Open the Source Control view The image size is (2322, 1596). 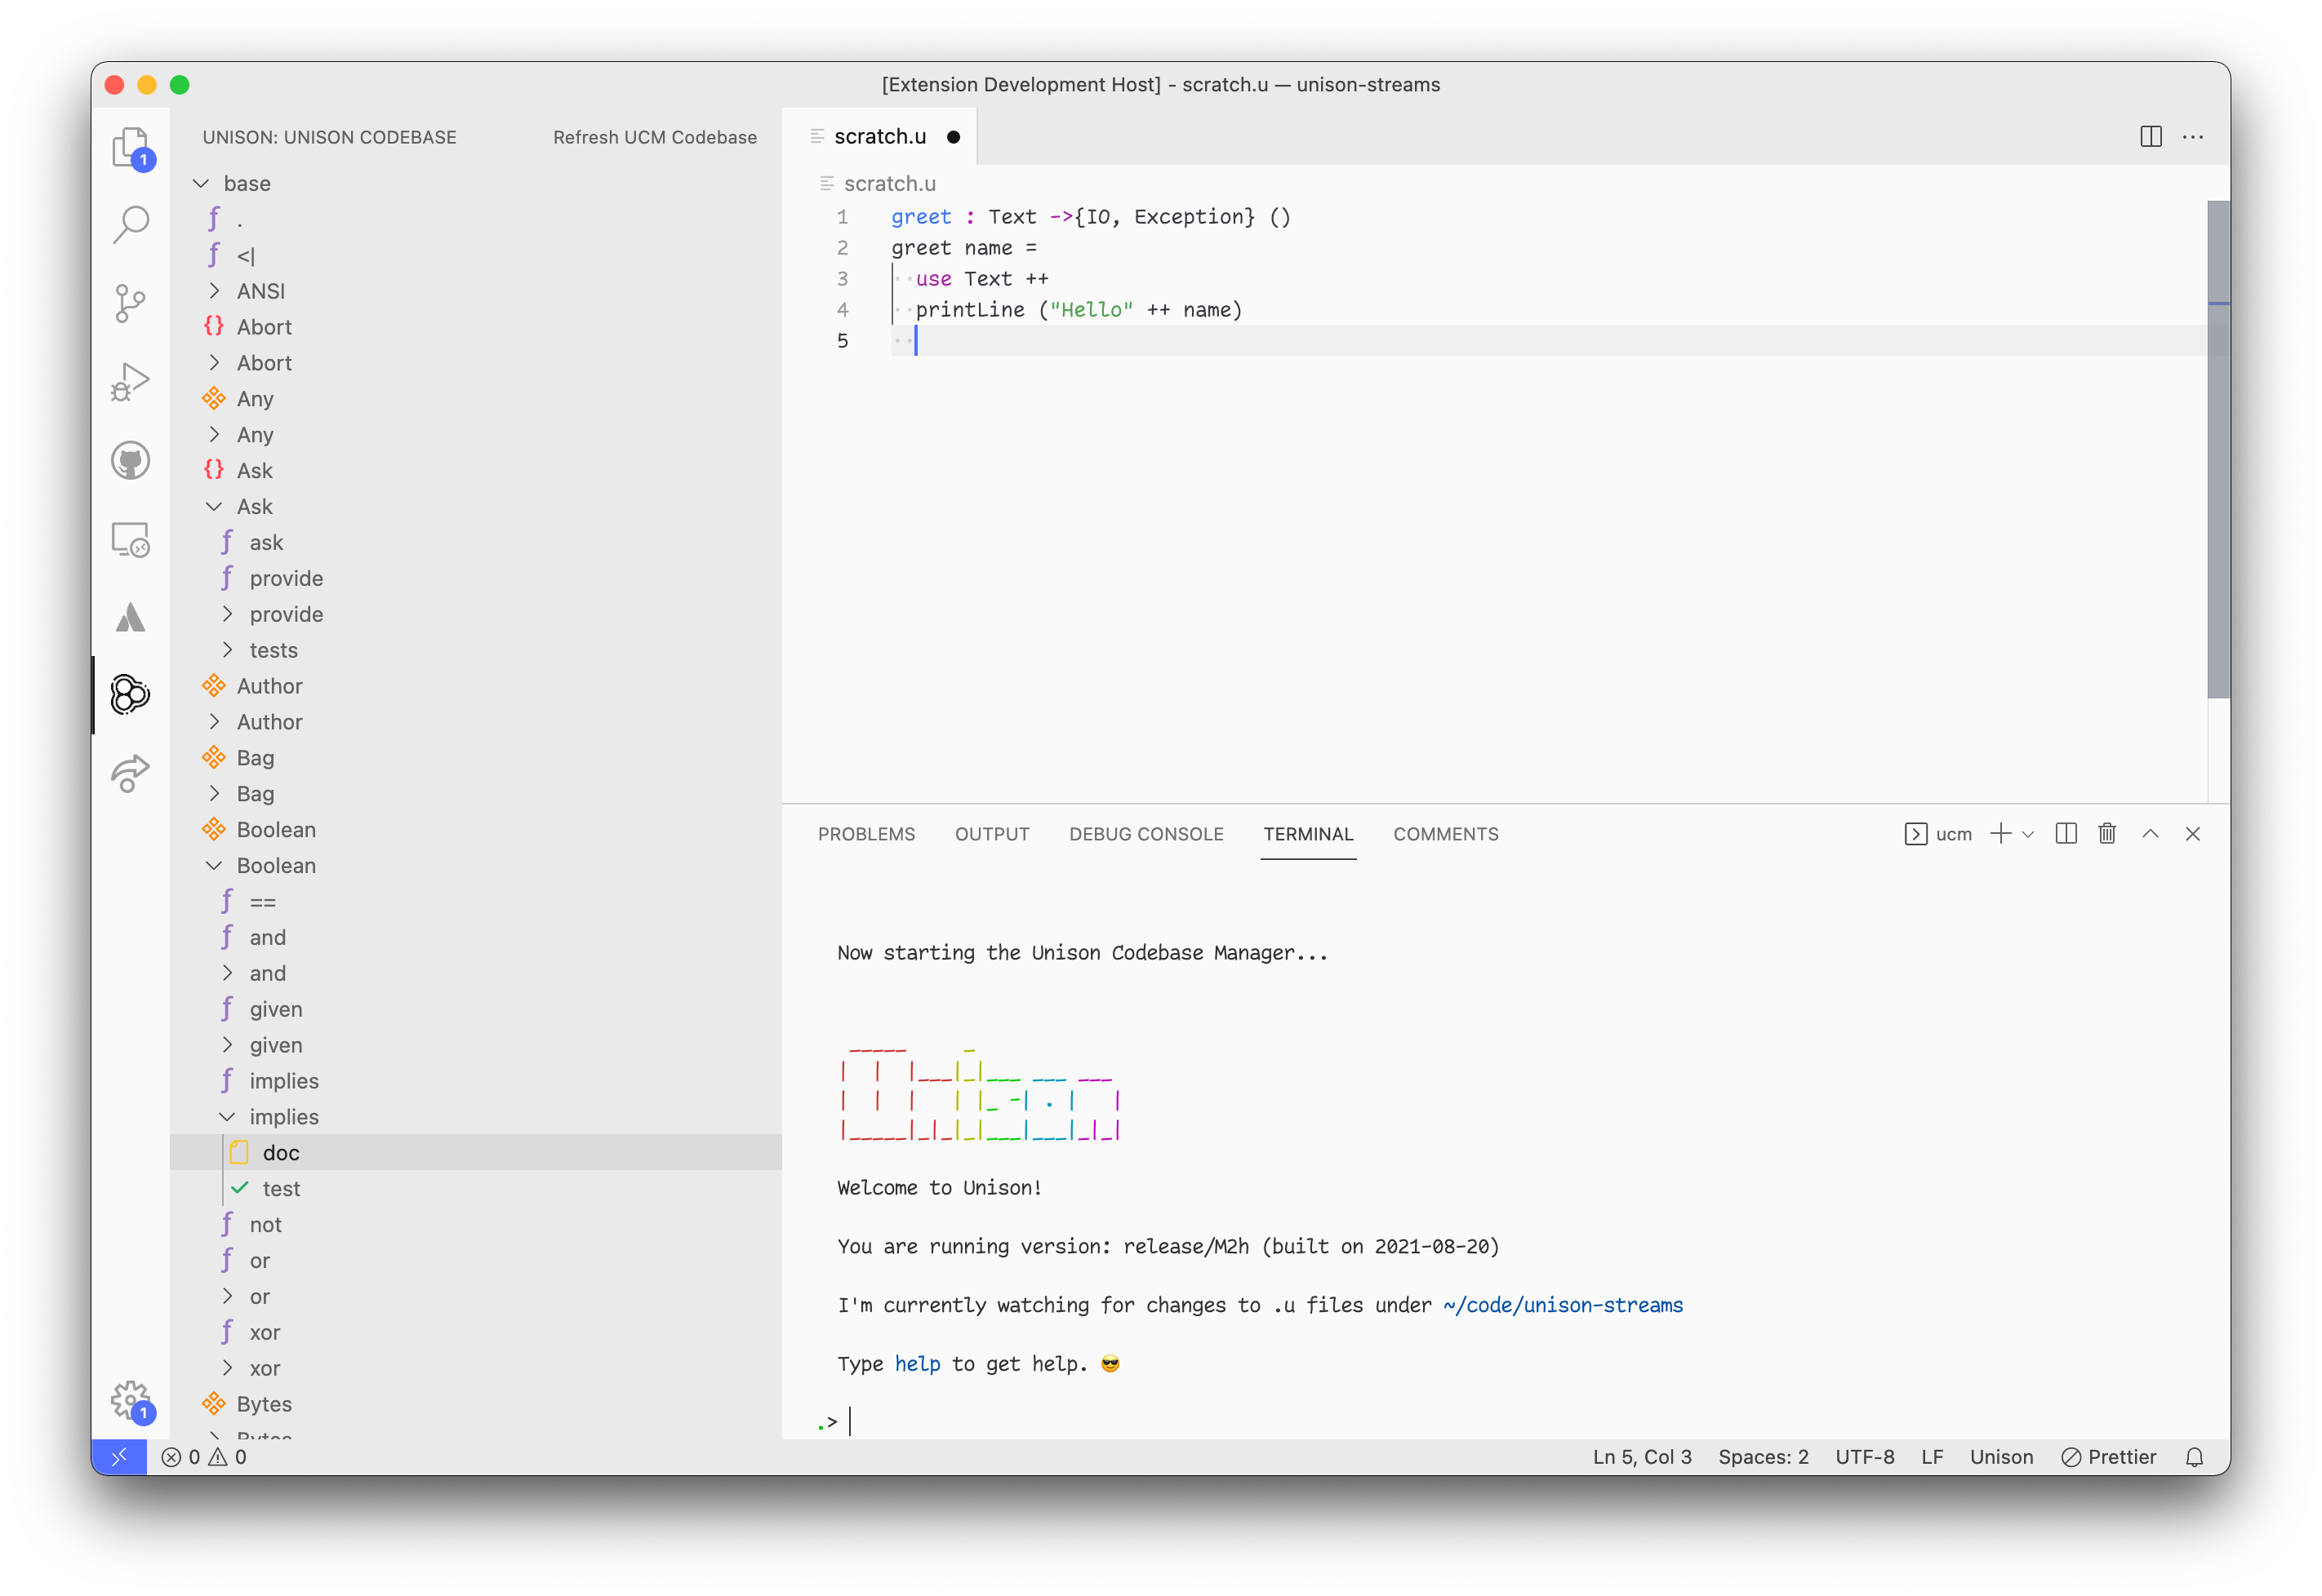point(130,303)
